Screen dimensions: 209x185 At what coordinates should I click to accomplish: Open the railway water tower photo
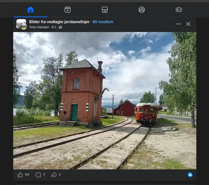[104, 101]
